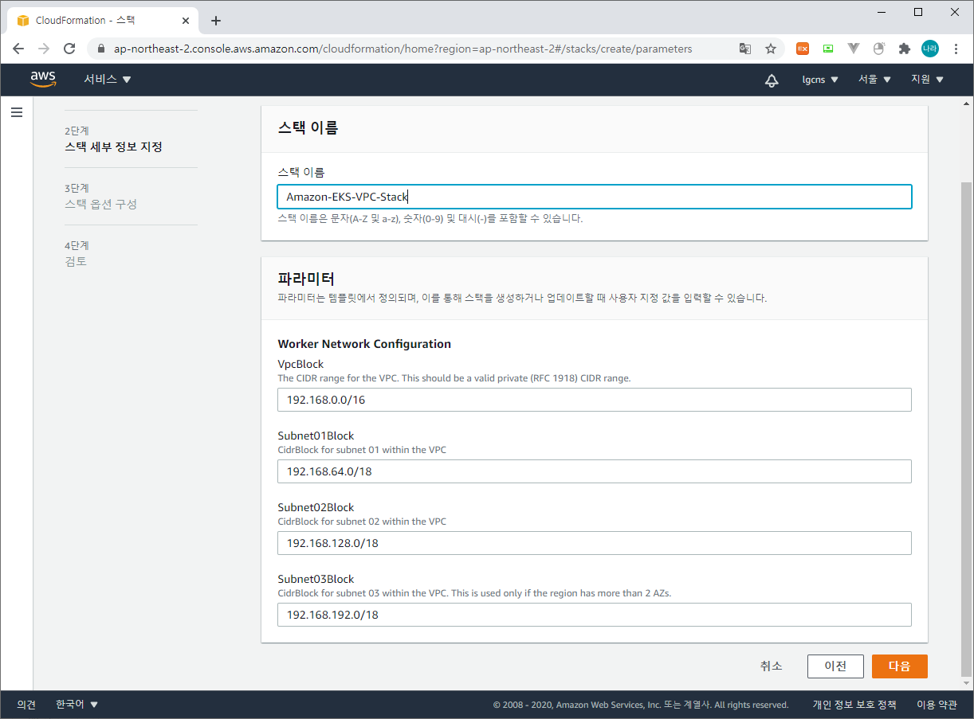
Task: Open the 지원 support dropdown
Action: pos(927,80)
